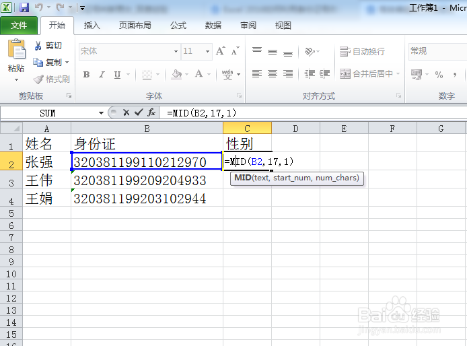Screen dimensions: 467x346
Task: Click the Paste clipboard icon
Action: [x=16, y=49]
